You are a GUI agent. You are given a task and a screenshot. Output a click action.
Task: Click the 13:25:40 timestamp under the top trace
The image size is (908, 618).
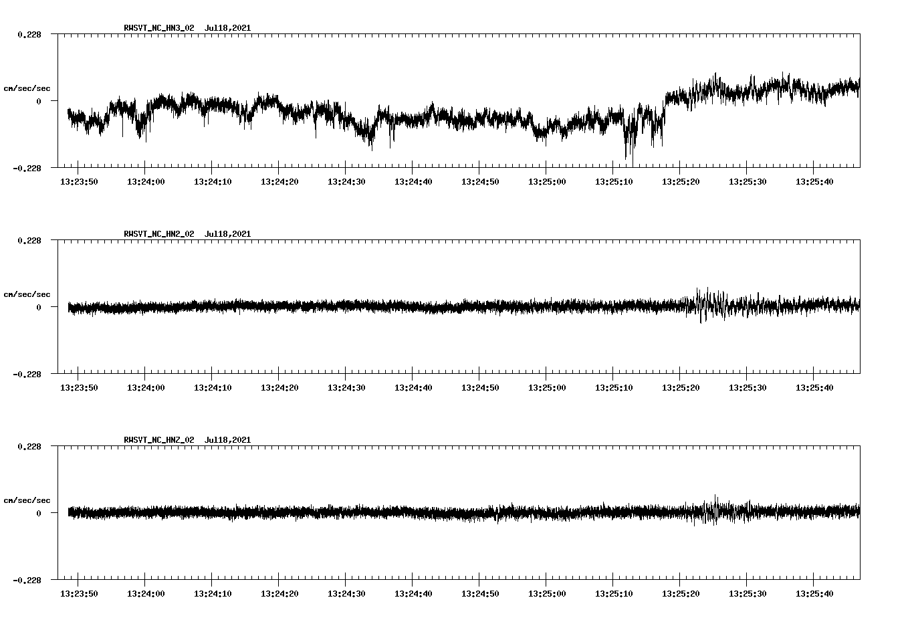click(816, 181)
